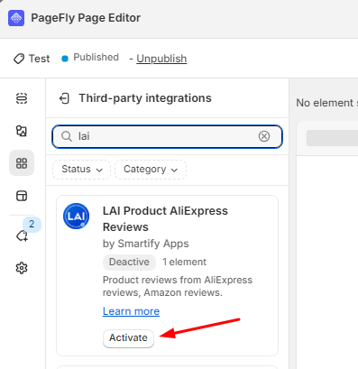Click the PageFly Page Editor title
The image size is (358, 369).
[86, 18]
